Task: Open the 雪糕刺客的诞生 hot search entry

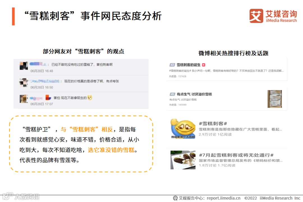Action: 227,70
